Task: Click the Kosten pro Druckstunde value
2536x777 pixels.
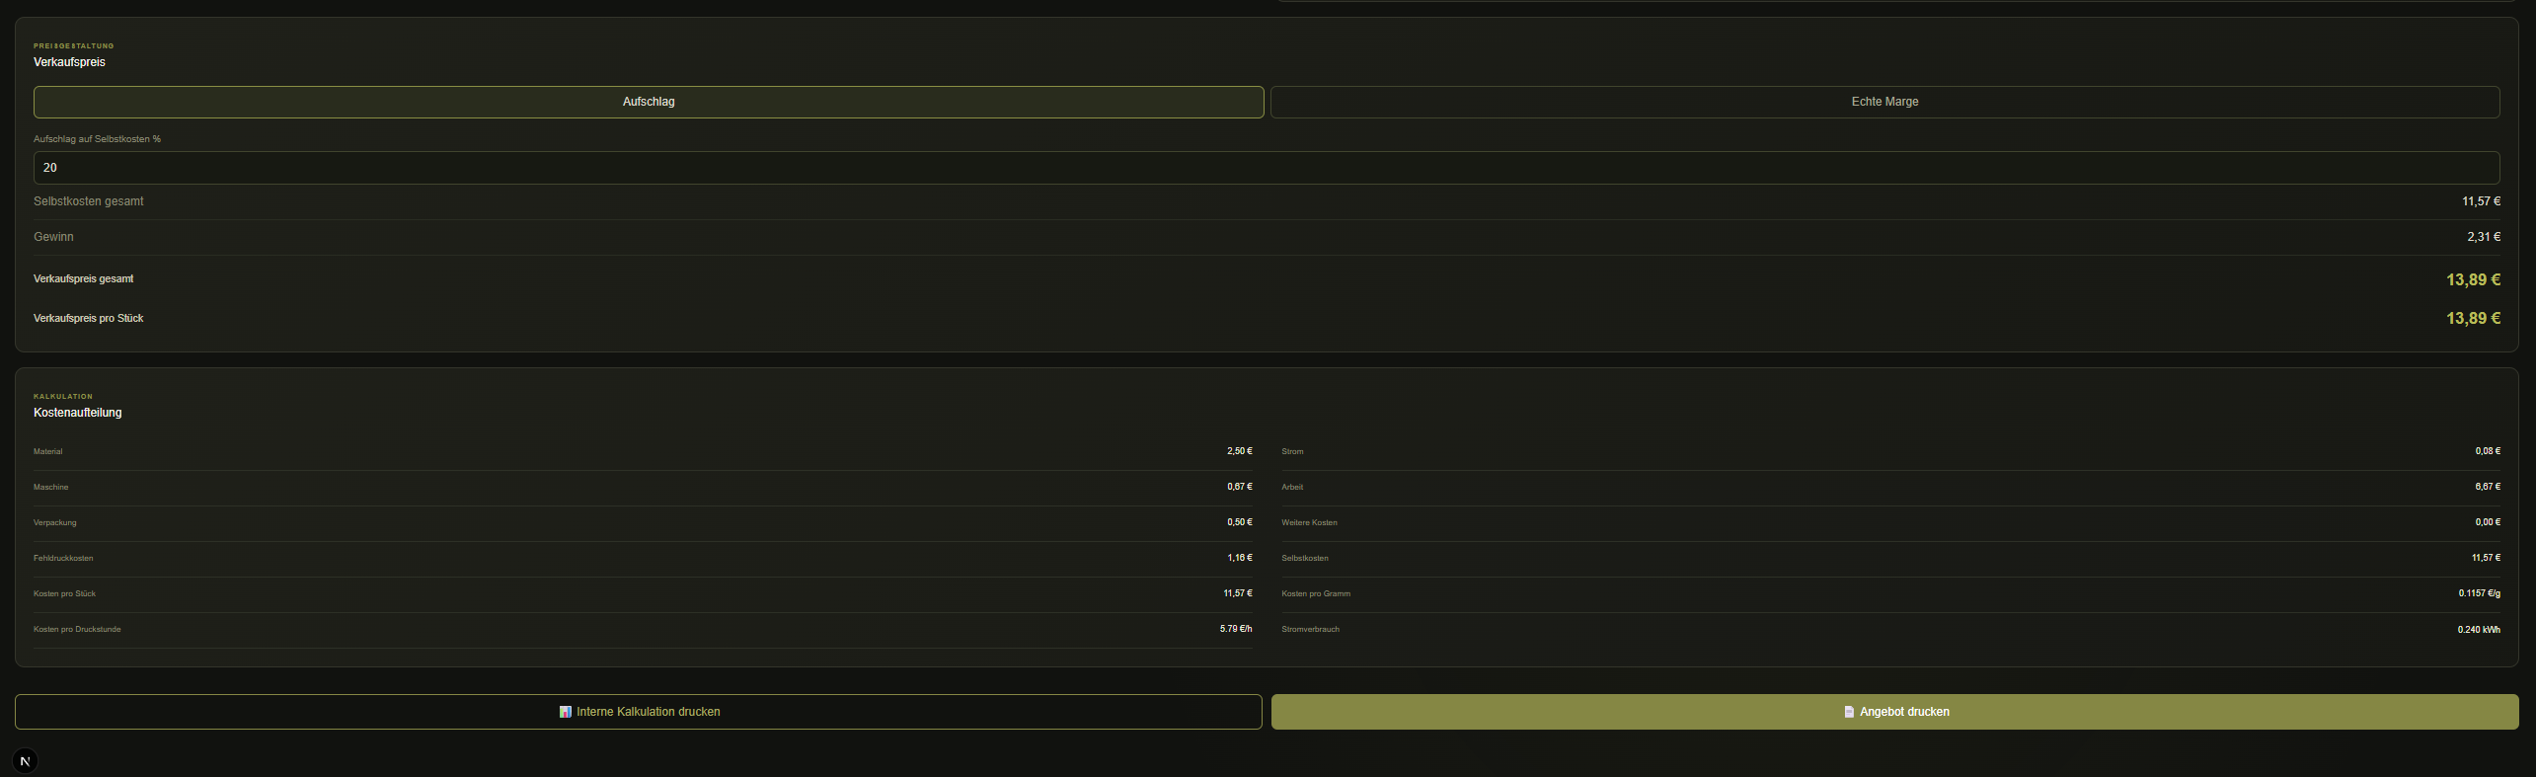Action: click(x=1235, y=629)
